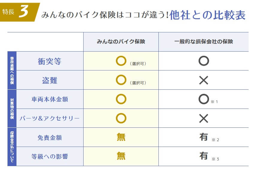The width and height of the screenshot is (254, 170).
Task: Click the gray circle in the 衝突等 row
Action: pyautogui.click(x=204, y=61)
